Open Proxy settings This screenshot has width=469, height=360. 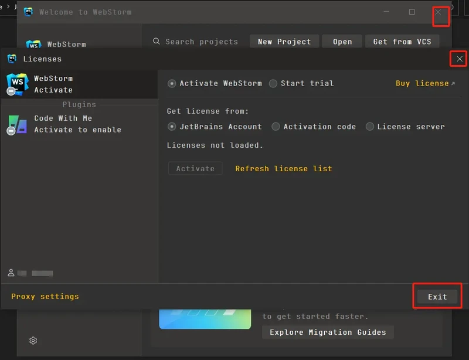click(45, 297)
